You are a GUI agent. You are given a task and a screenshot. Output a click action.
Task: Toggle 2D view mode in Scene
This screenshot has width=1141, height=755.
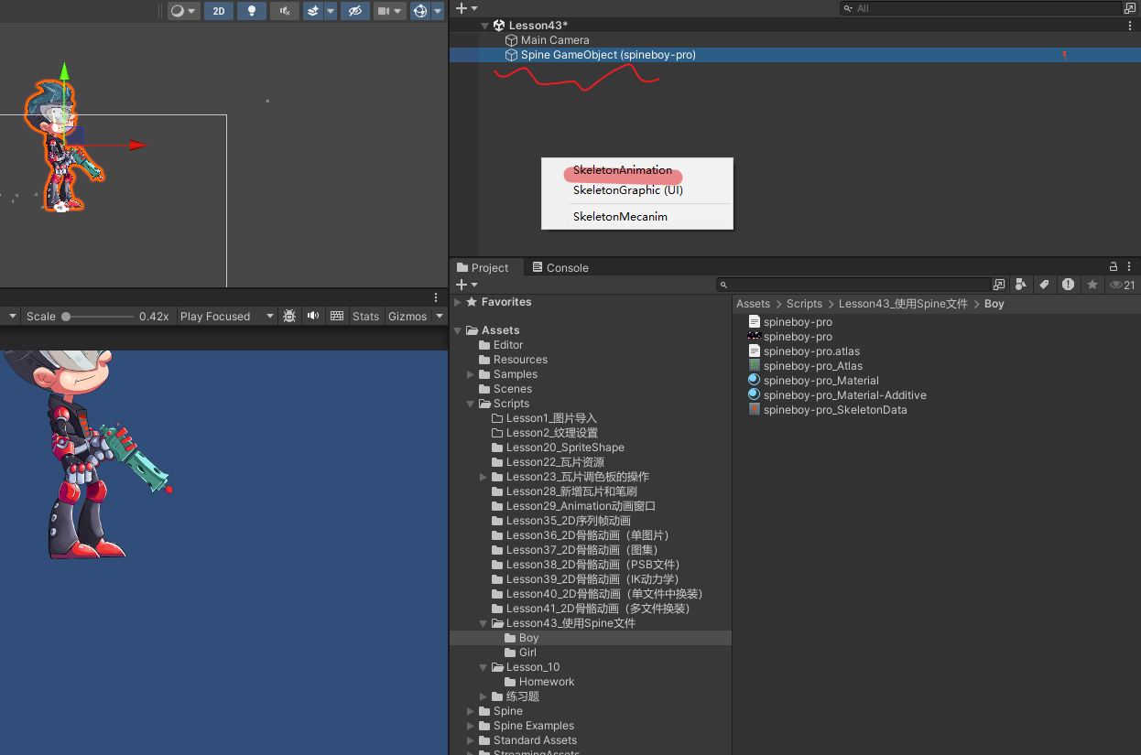[219, 11]
